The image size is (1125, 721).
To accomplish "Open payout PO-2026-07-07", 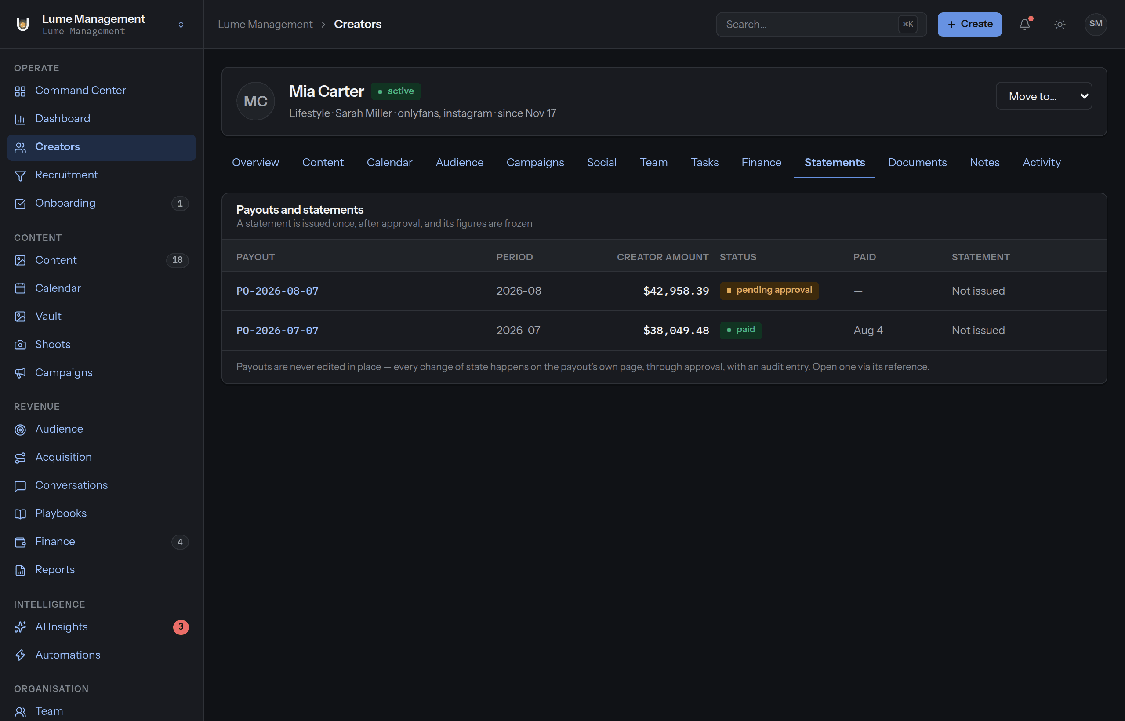I will click(x=277, y=331).
